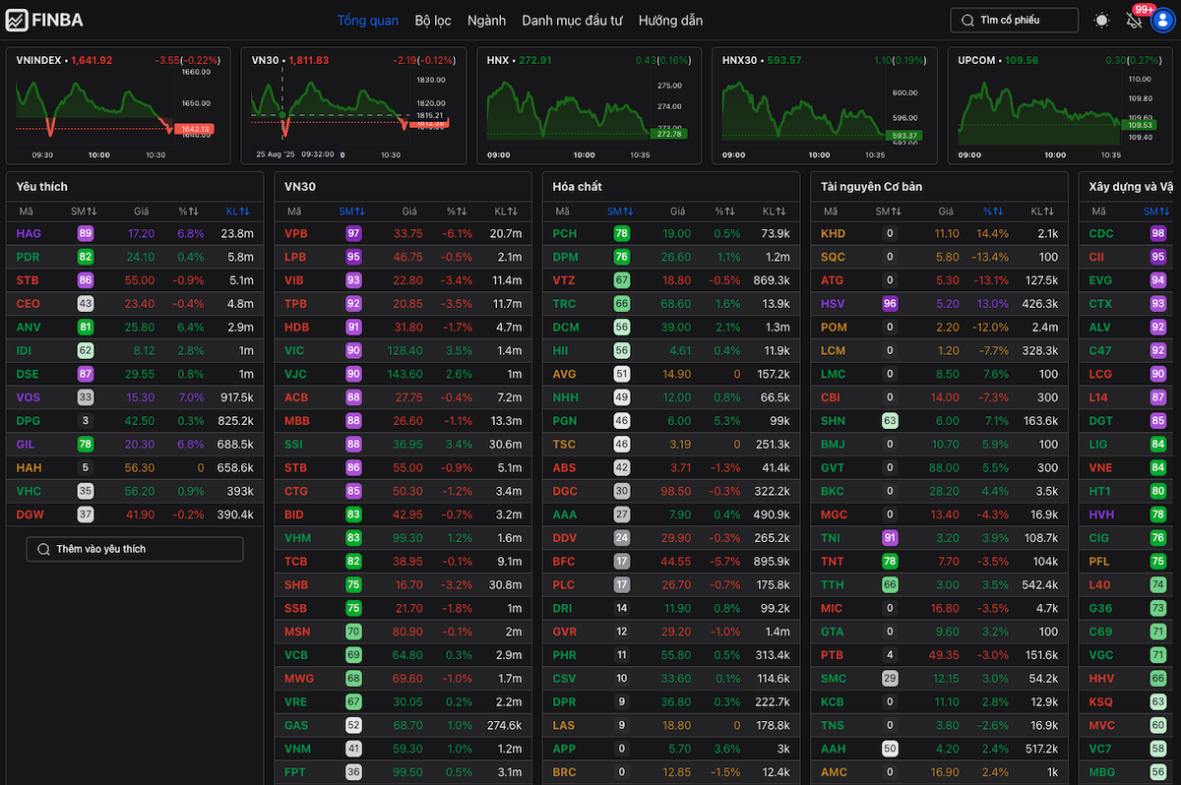This screenshot has width=1181, height=785.
Task: Sort Yêu thích list by KL column
Action: point(237,211)
